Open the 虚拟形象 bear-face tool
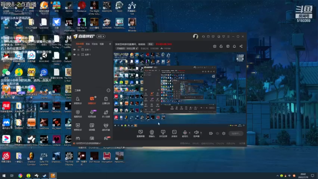Image resolution: width=318 pixels, height=179 pixels. [106, 127]
